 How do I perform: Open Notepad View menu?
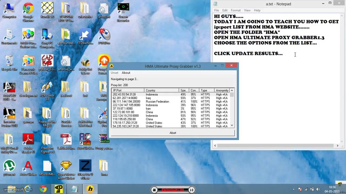247,10
